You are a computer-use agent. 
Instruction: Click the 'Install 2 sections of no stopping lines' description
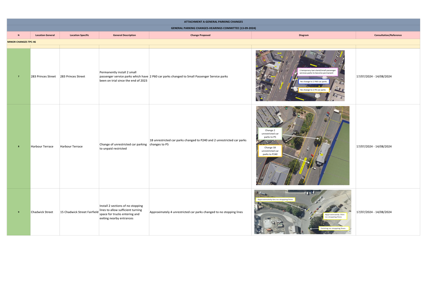coord(121,212)
